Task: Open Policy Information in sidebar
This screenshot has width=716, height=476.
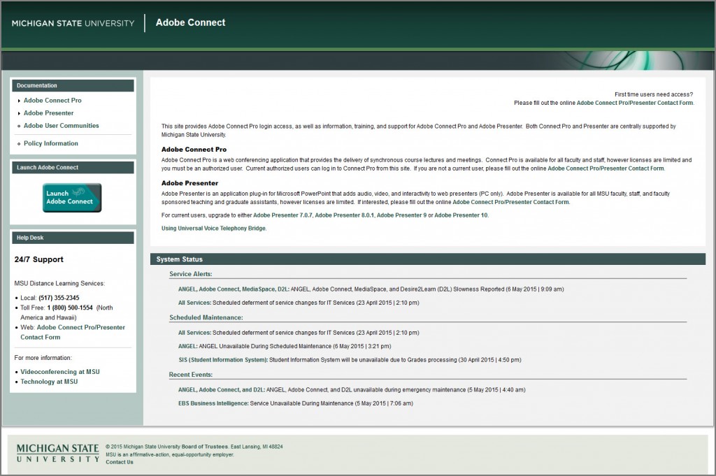Action: (x=50, y=143)
